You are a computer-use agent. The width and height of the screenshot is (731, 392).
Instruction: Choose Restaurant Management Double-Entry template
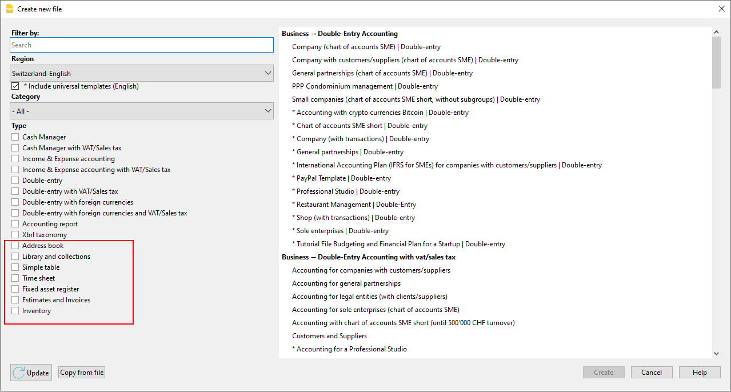[356, 205]
